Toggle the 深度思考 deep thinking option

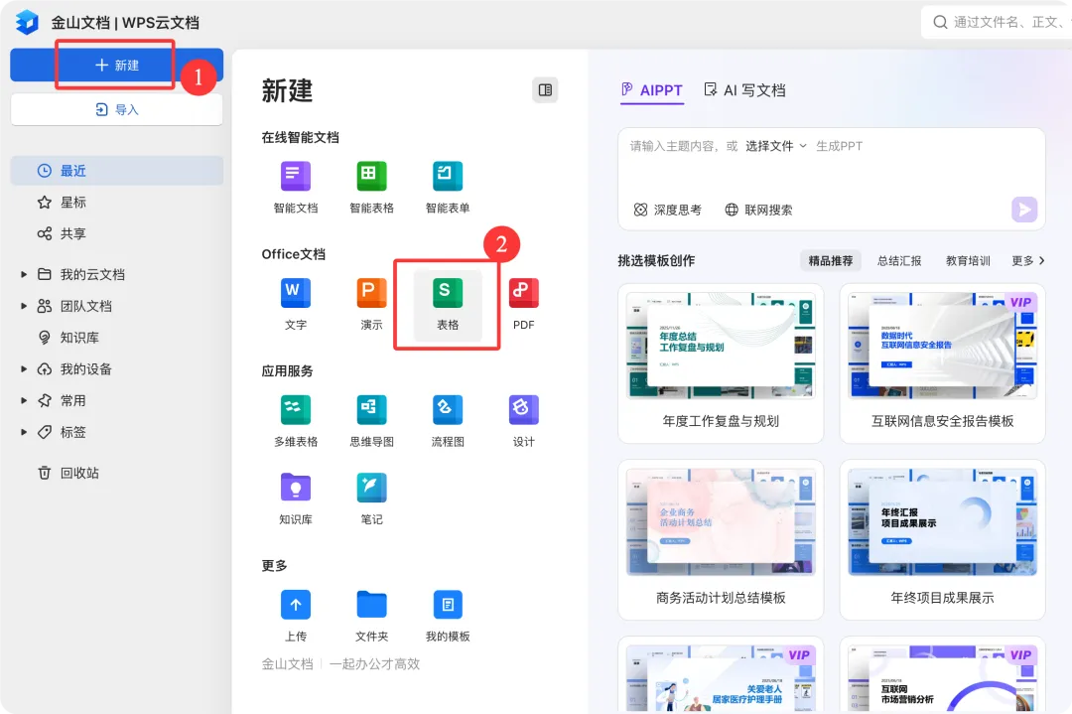667,210
